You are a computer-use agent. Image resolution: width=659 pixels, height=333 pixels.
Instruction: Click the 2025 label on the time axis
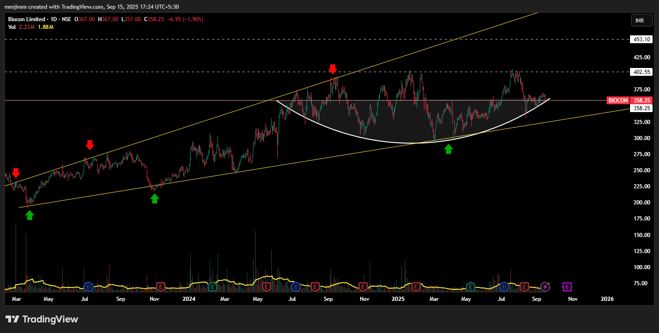[x=398, y=299]
